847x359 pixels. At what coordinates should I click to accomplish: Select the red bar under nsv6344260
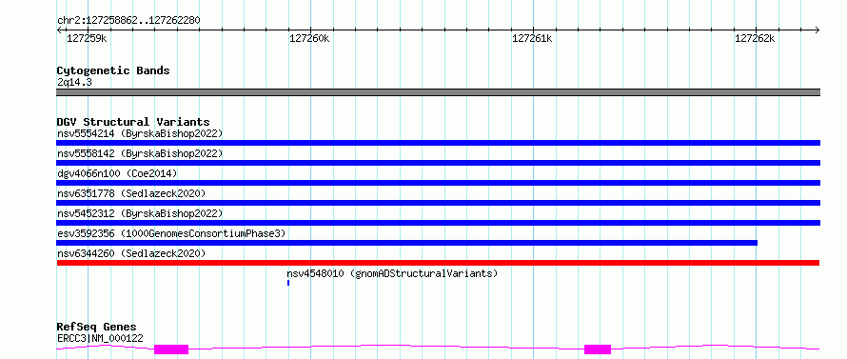438,263
